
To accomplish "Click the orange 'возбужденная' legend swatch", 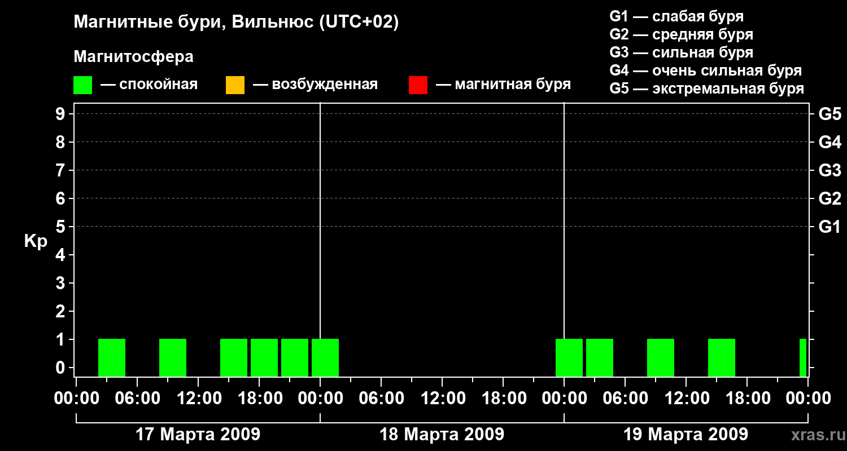I will (x=235, y=85).
